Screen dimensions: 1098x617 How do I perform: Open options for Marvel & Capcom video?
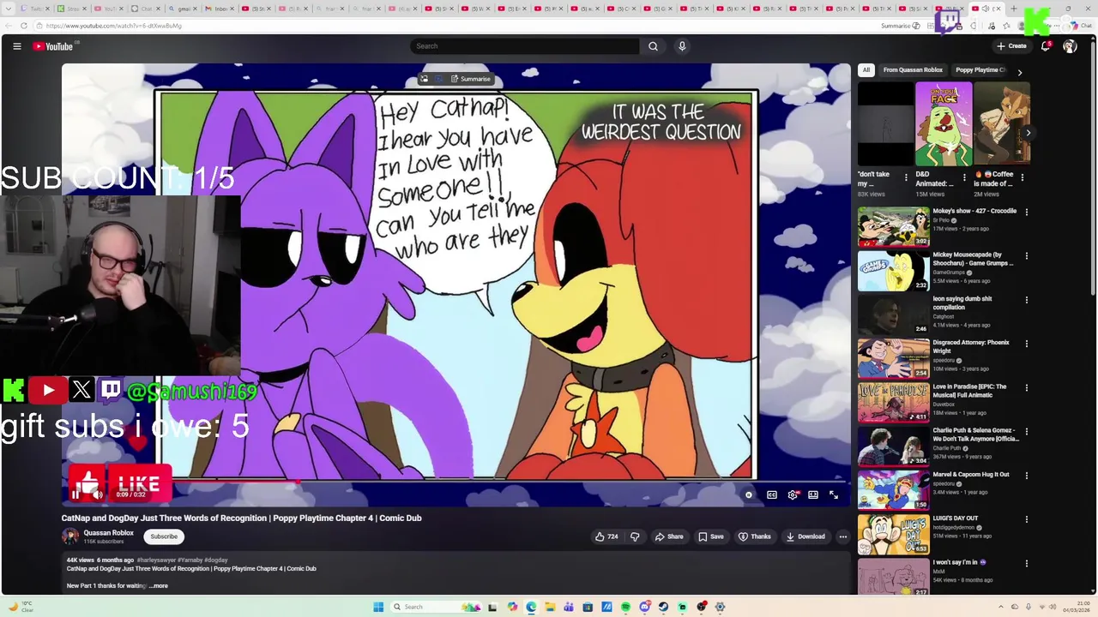[x=1027, y=476]
